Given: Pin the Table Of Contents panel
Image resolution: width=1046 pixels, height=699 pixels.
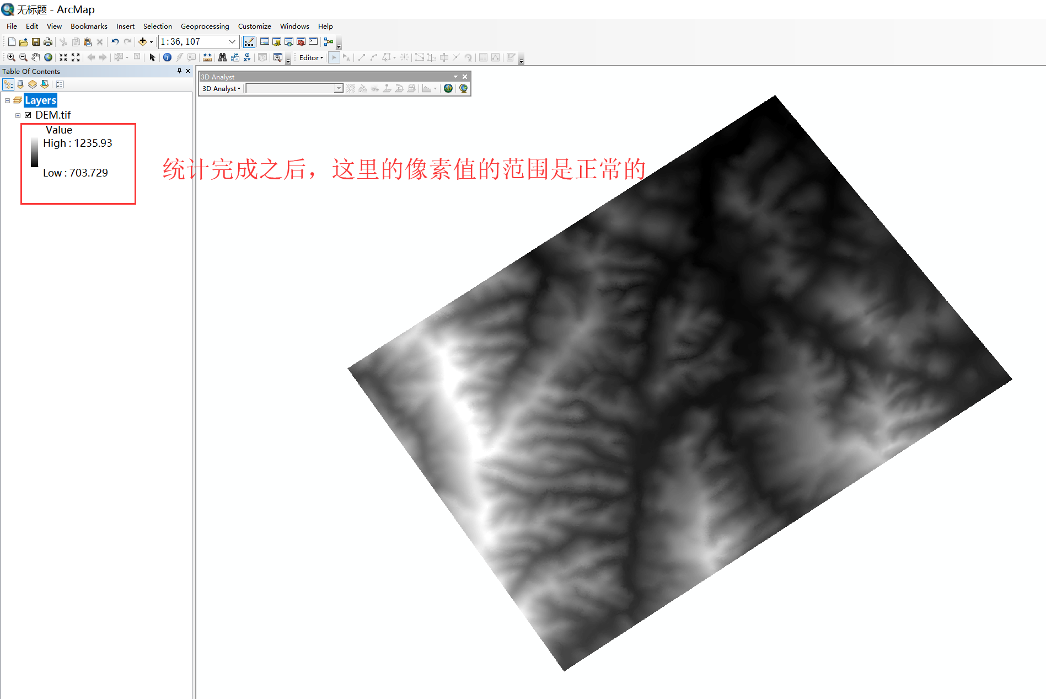Looking at the screenshot, I should point(179,71).
